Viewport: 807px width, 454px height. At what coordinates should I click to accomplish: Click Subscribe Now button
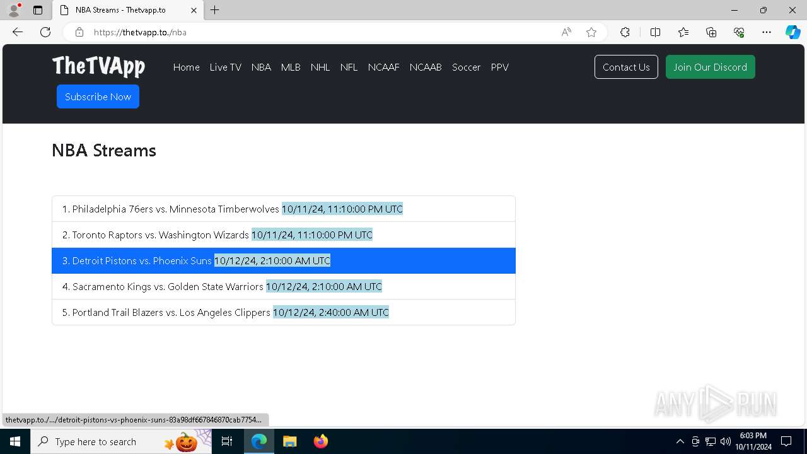pos(98,96)
